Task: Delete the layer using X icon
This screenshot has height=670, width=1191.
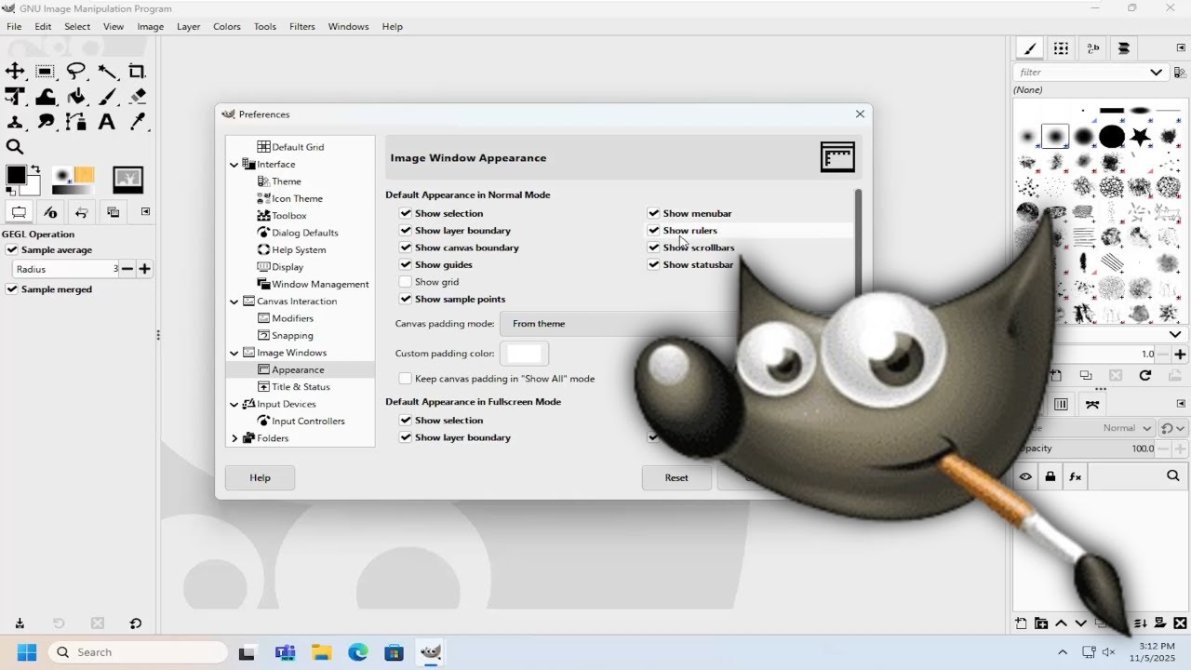Action: (1180, 623)
